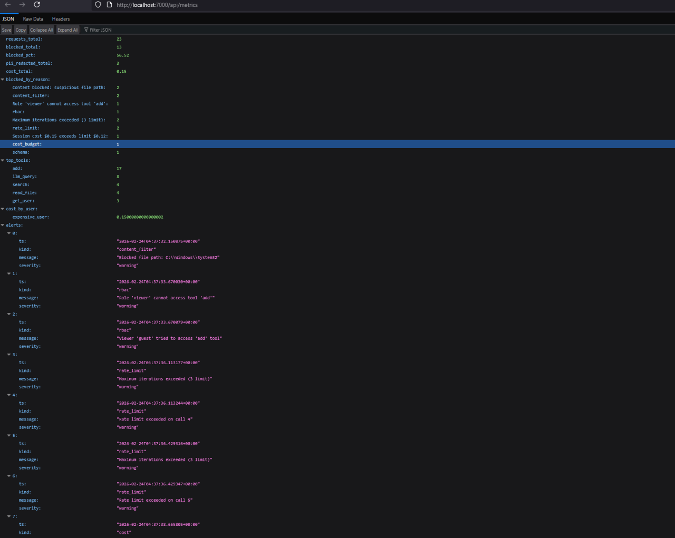Select the rate_limit count row
This screenshot has width=675, height=538.
[337, 128]
